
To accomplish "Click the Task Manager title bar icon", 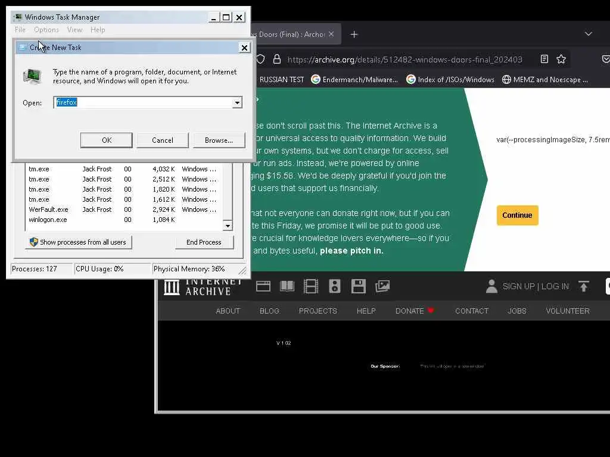I will 18,17.
